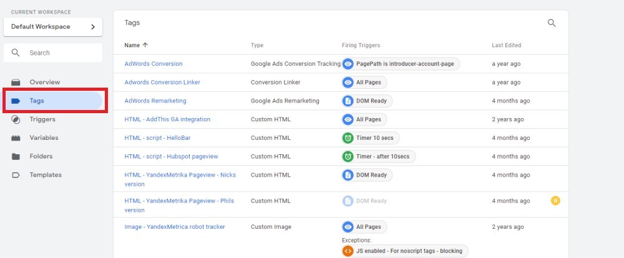The image size is (624, 258).
Task: Open Image - YandexMetrica robot tracker tag
Action: tap(175, 227)
